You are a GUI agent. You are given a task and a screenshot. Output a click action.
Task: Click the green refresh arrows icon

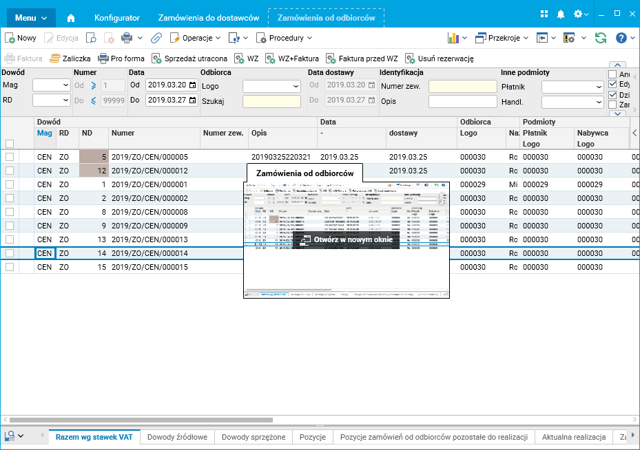click(x=601, y=38)
